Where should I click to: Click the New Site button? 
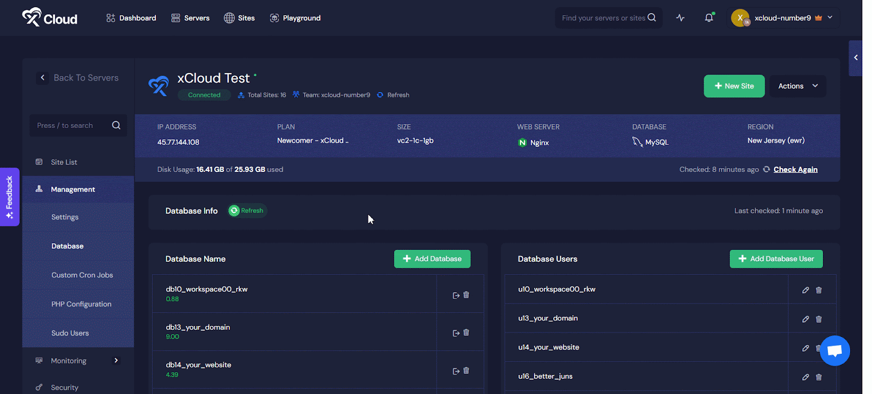[734, 86]
